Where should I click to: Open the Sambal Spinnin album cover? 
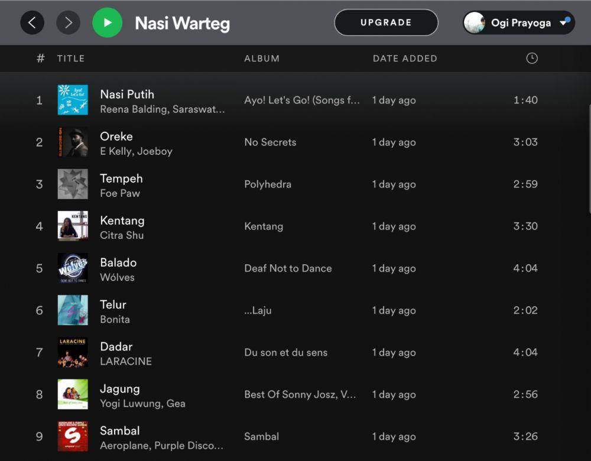pos(73,436)
